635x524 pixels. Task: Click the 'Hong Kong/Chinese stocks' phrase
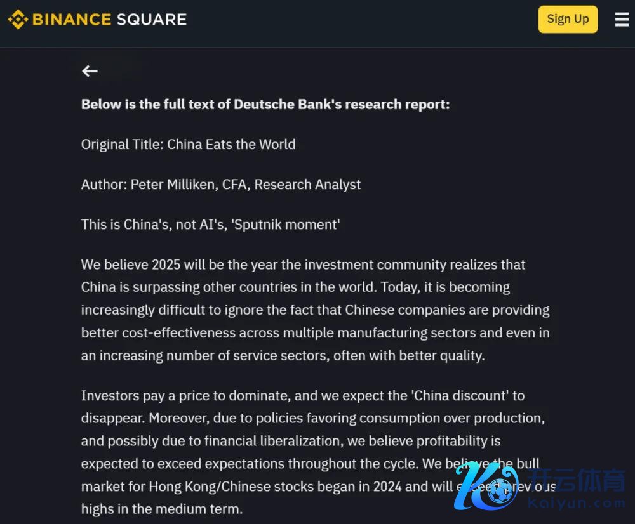(x=225, y=487)
